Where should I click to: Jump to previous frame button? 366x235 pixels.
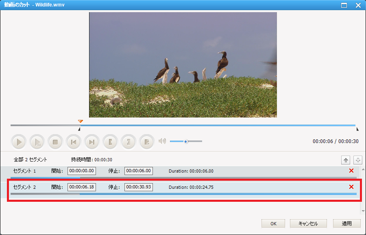(x=73, y=142)
